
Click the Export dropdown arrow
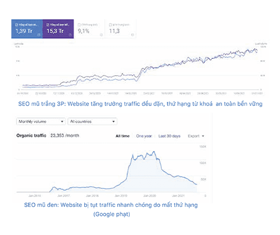[x=203, y=136]
